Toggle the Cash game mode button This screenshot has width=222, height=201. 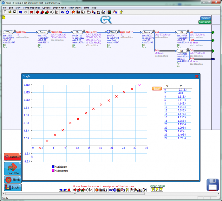click(205, 22)
